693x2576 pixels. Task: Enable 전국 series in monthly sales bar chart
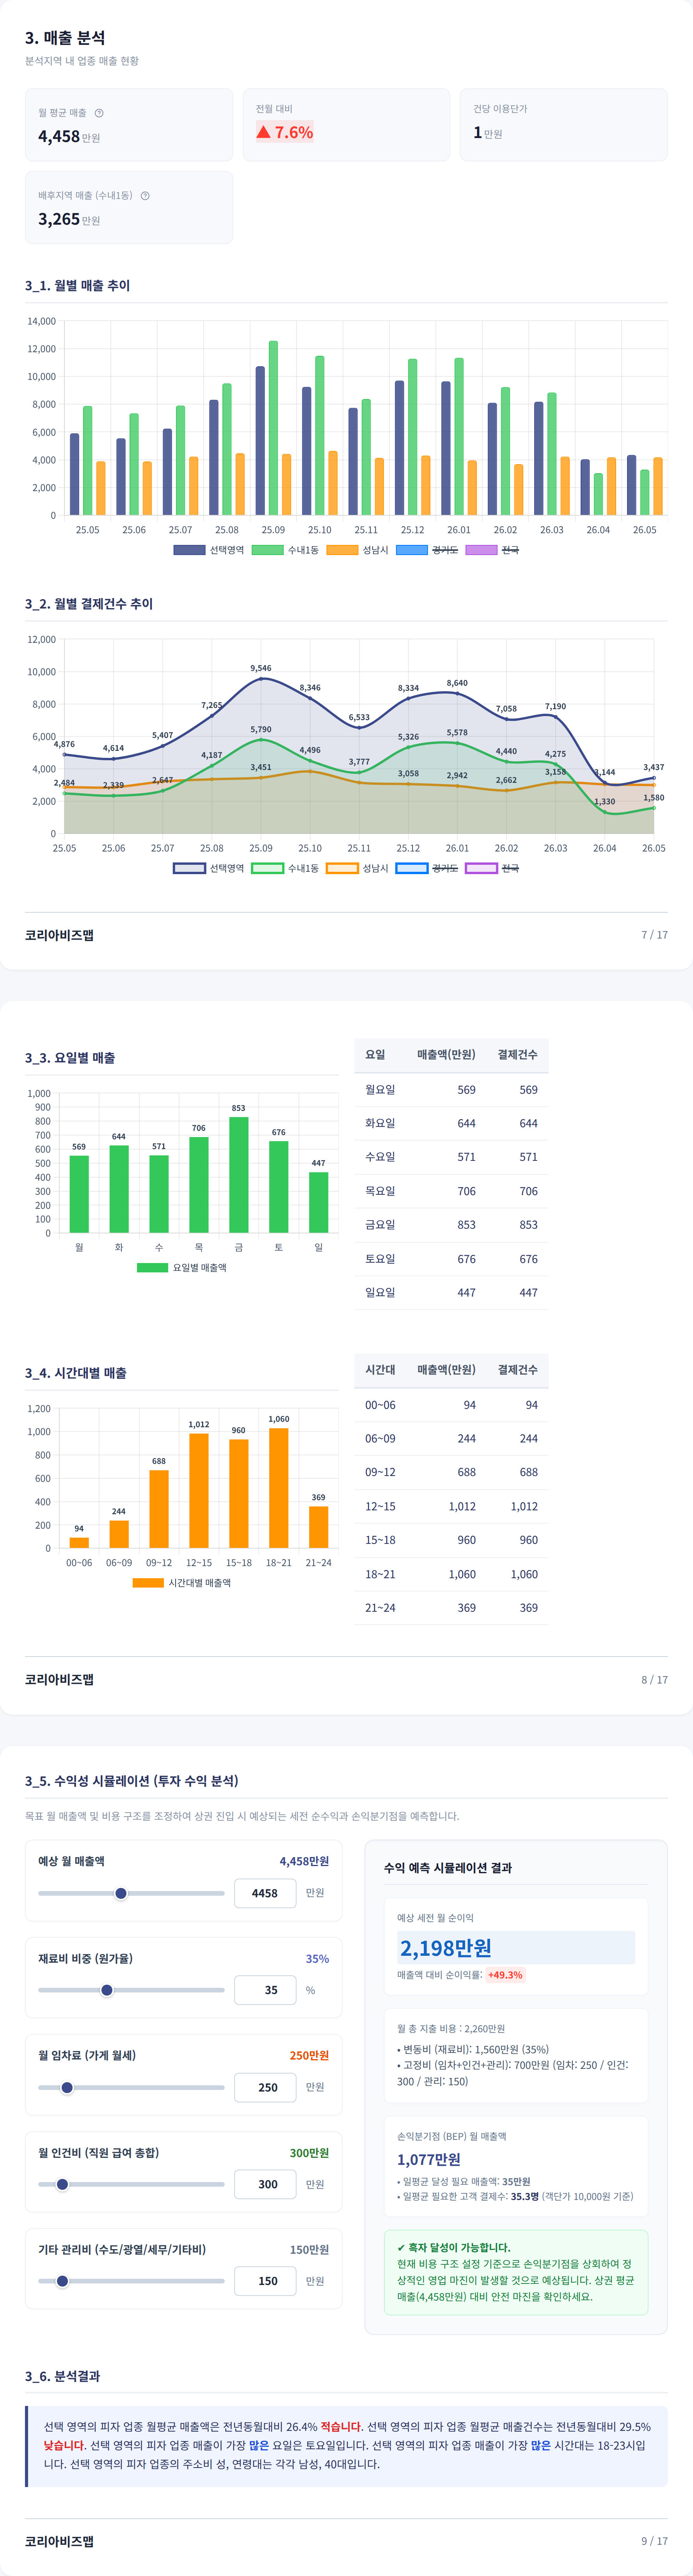click(x=493, y=550)
